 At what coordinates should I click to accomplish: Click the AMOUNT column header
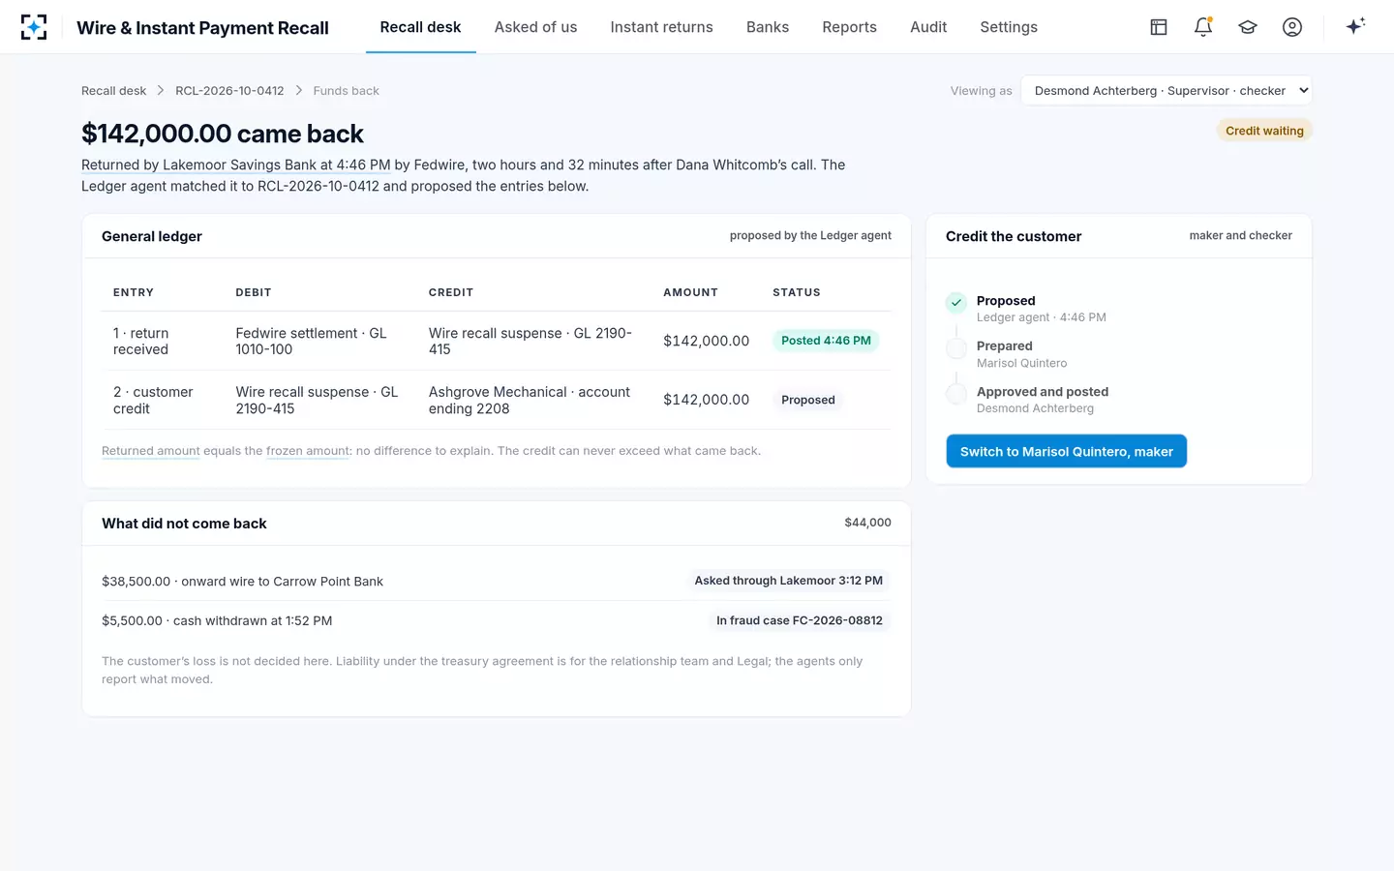pos(690,292)
